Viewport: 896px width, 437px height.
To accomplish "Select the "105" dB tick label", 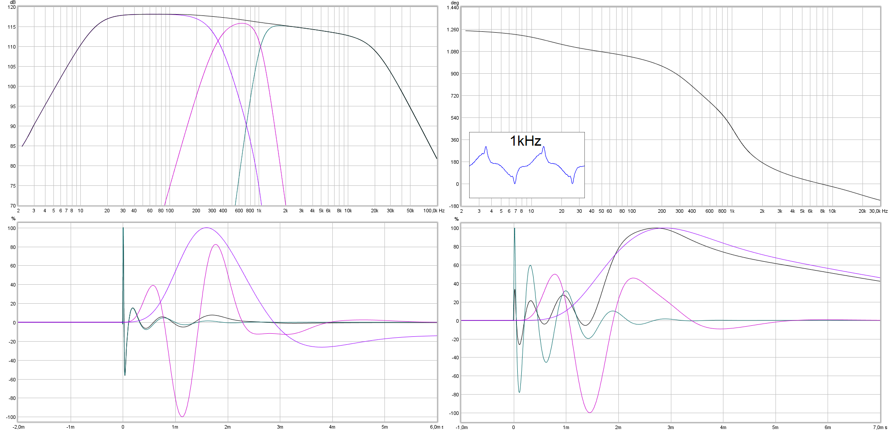I will (11, 67).
